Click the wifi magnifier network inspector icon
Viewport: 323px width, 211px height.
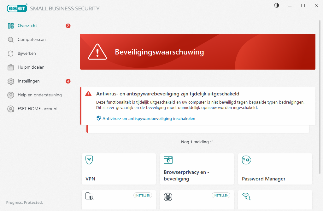click(246, 197)
